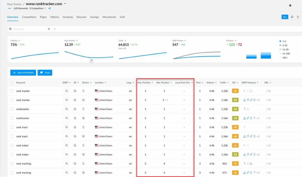Open SERP preview for rank traker KD 43 row
This screenshot has width=302, height=177.
coord(67,154)
